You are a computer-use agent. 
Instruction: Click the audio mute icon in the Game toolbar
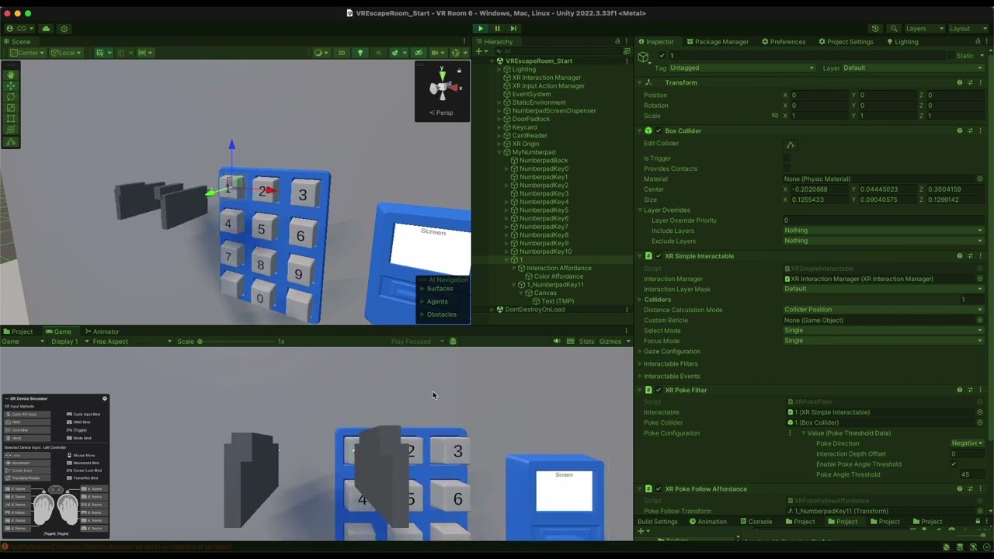point(556,341)
